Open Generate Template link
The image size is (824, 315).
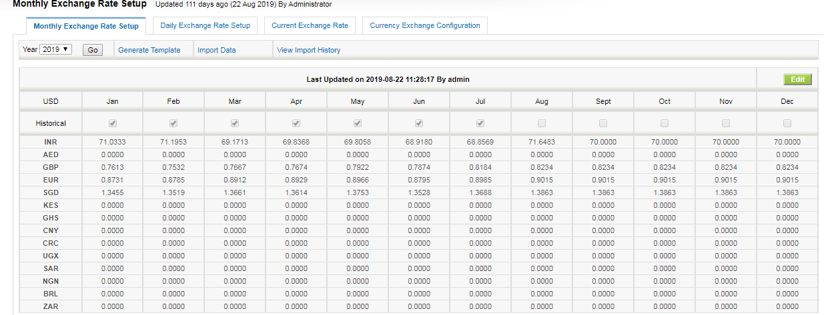[x=149, y=50]
